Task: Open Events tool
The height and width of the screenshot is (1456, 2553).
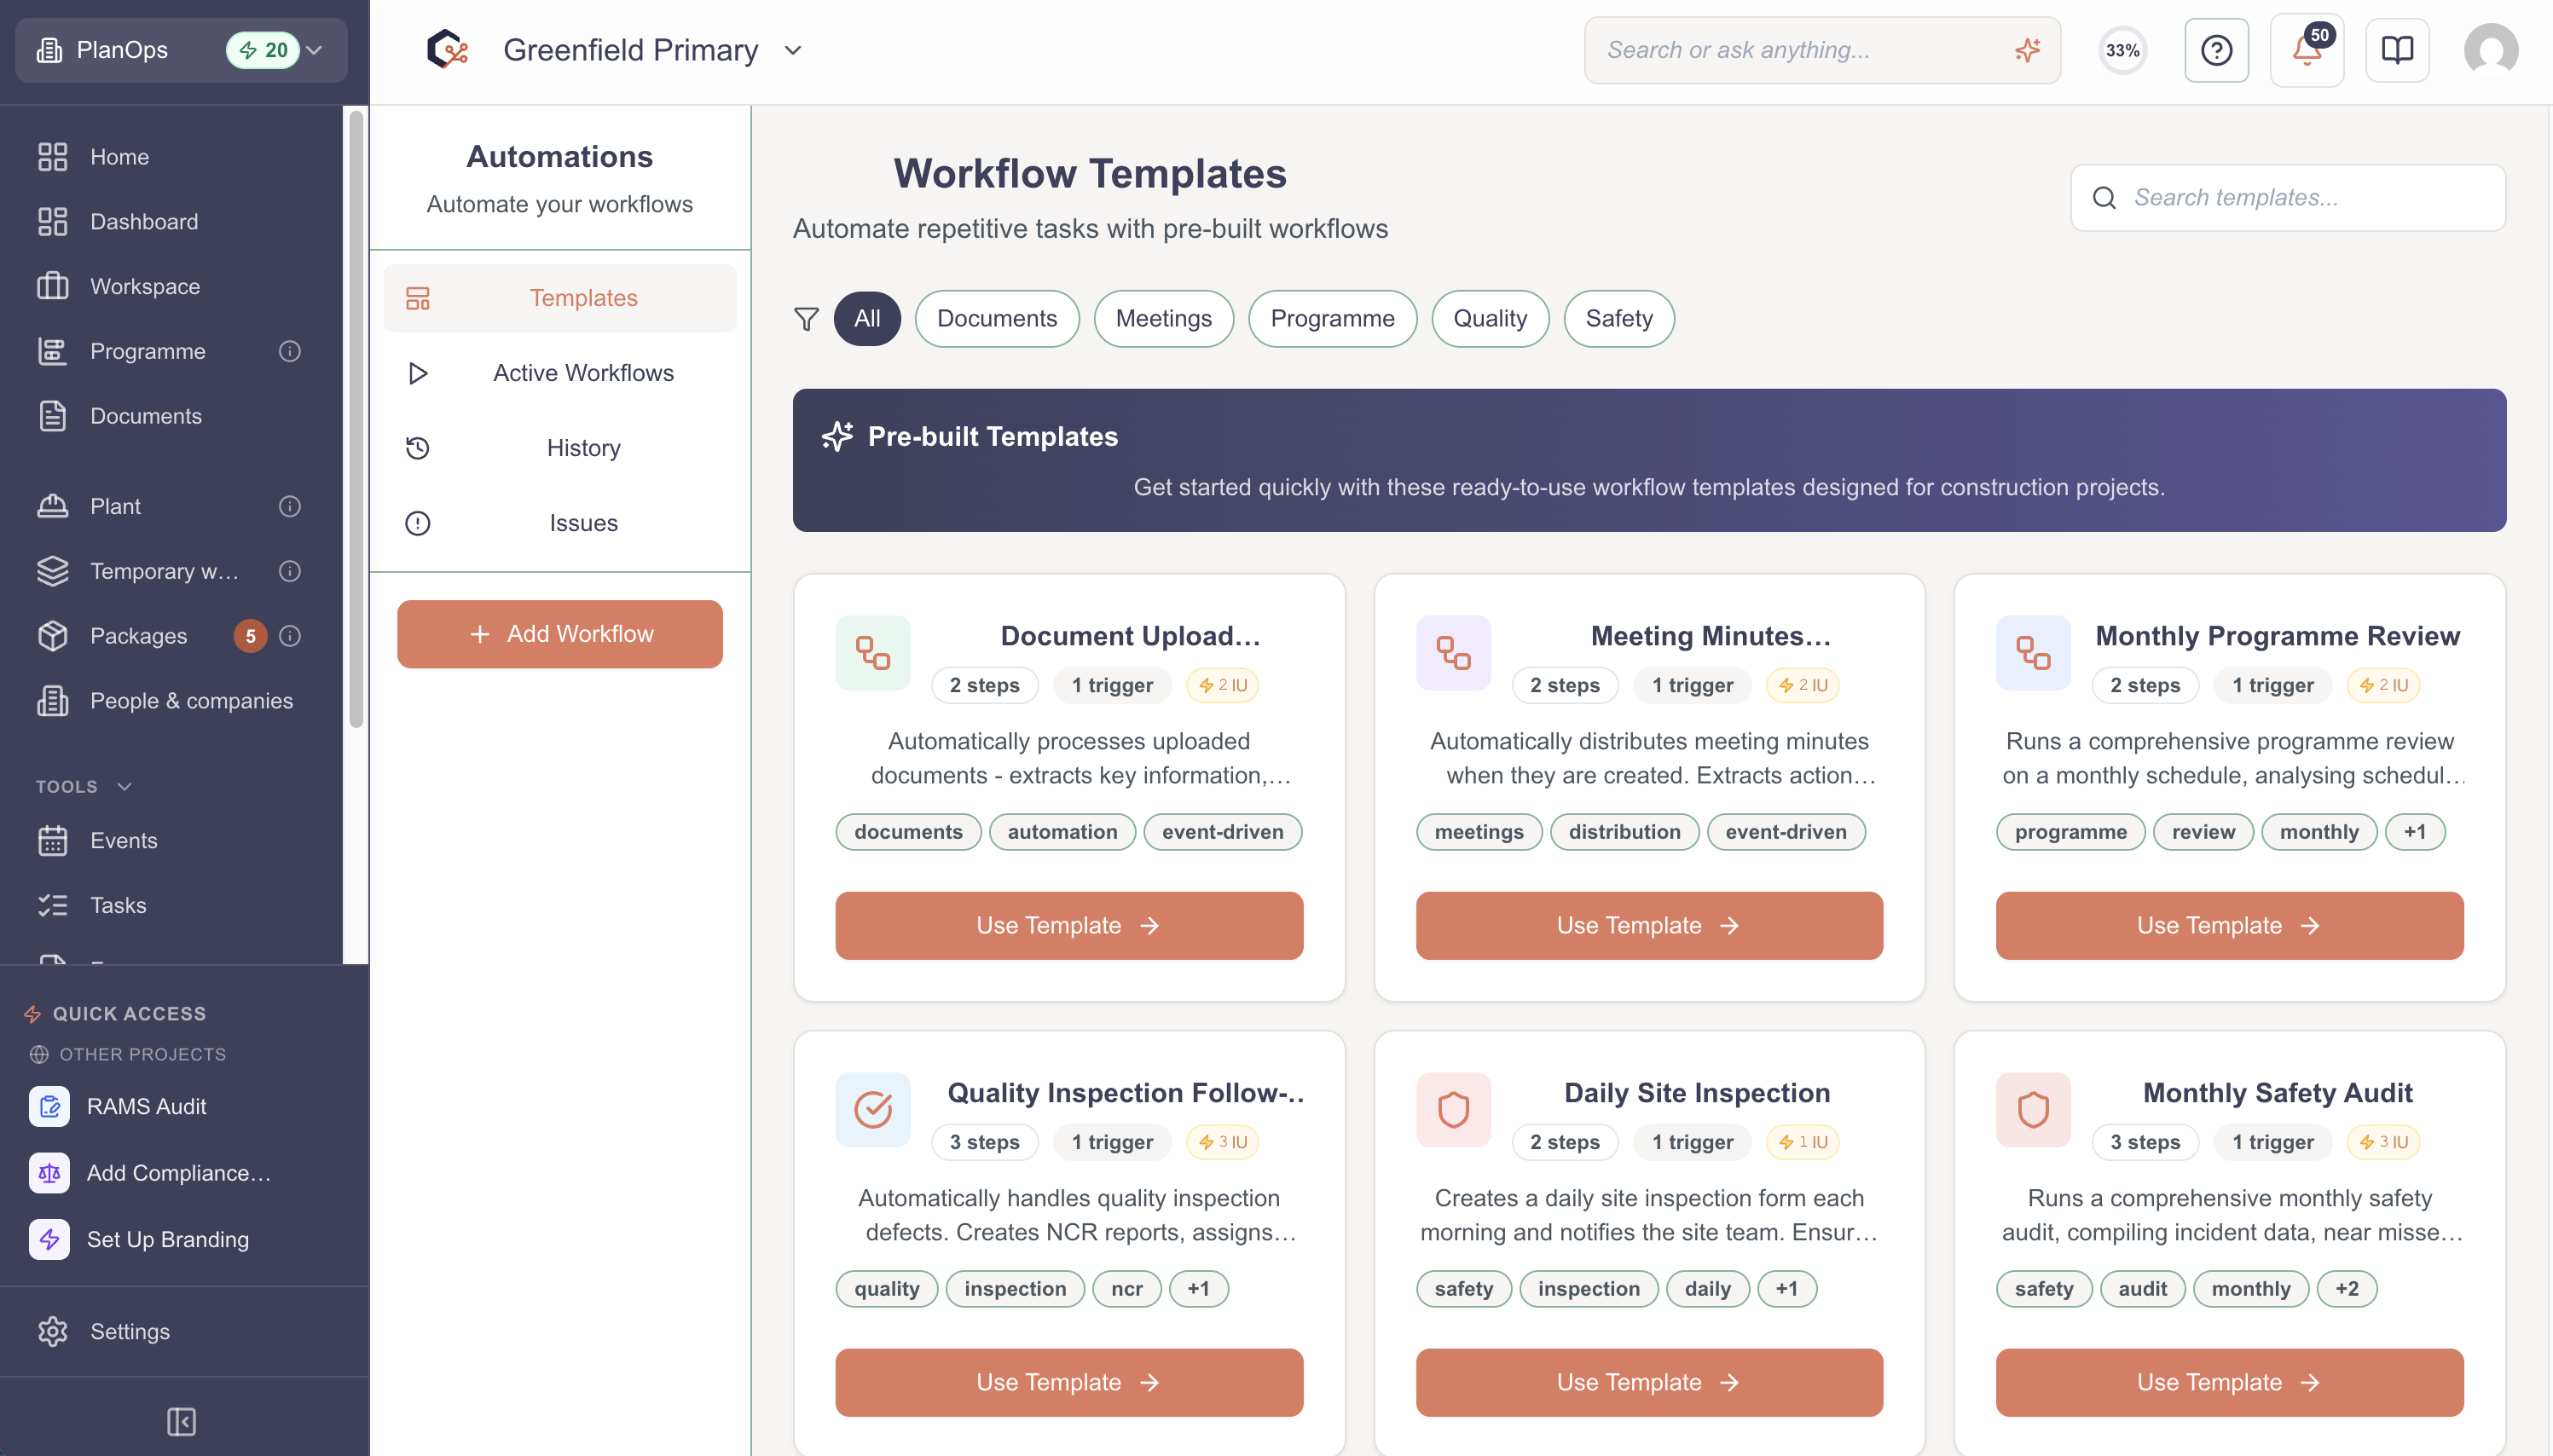Action: point(170,841)
